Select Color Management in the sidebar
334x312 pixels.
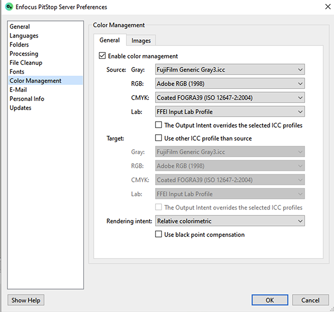(x=45, y=81)
